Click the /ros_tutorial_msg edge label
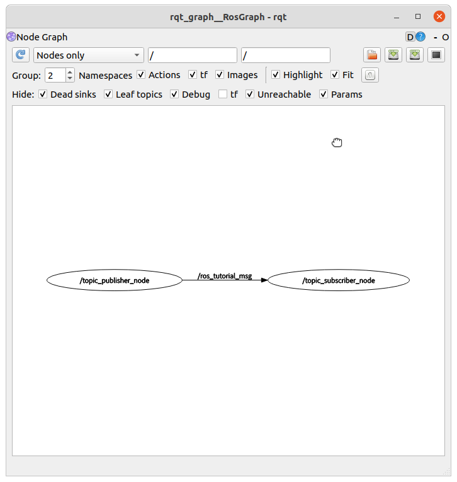Viewport: 457px width, 482px height. tap(225, 276)
